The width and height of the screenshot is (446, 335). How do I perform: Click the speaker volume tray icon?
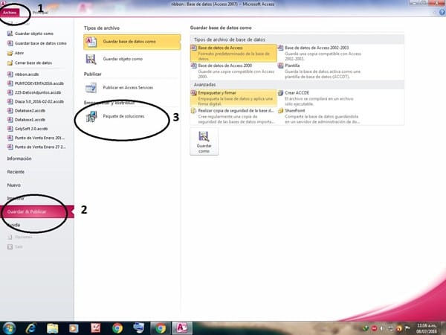click(x=382, y=328)
